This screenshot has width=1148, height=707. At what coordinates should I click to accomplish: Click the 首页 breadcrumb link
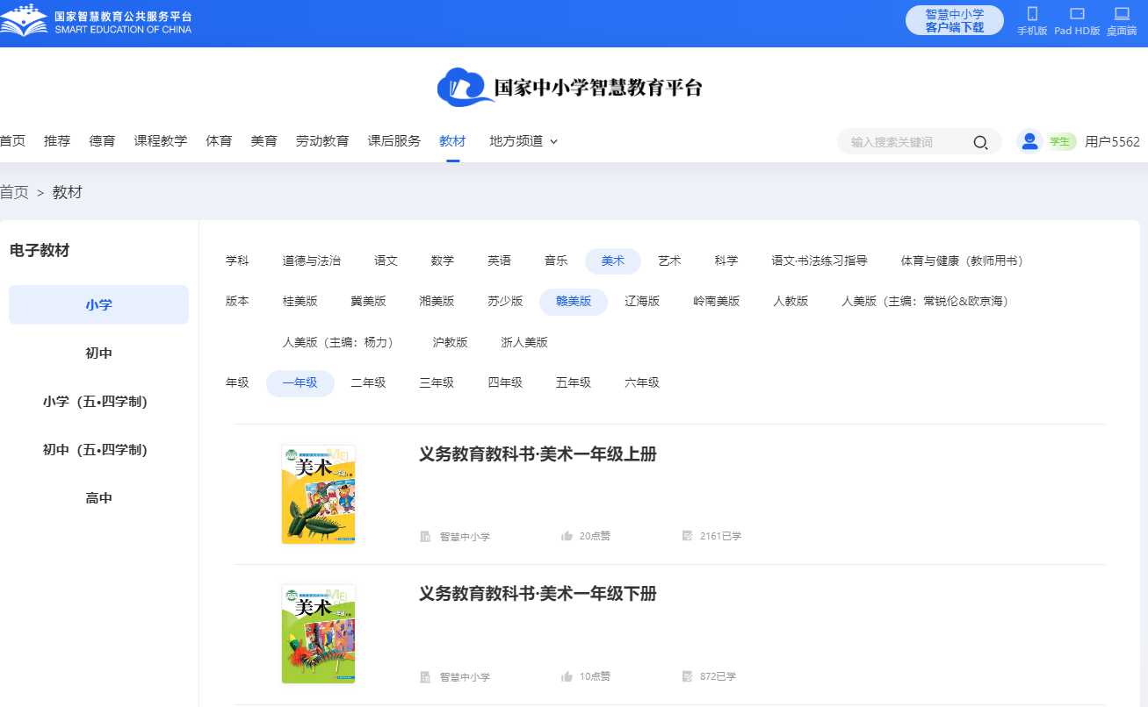[14, 192]
